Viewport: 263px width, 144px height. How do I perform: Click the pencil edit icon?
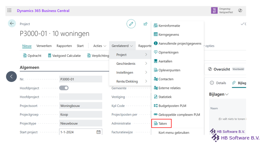pos(131,24)
